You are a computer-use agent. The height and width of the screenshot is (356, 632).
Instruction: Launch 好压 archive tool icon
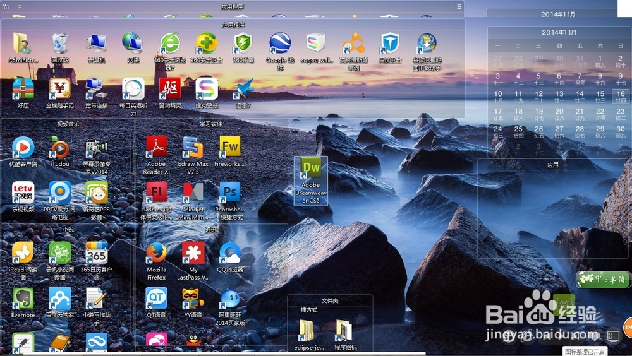coord(23,88)
